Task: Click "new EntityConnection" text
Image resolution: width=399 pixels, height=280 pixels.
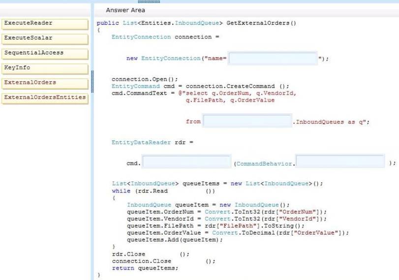Action: tap(164, 58)
